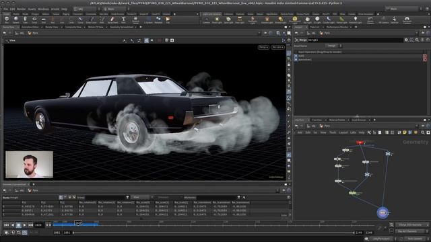Select the Curve shelf tool
This screenshot has width=431, height=242.
click(x=80, y=19)
